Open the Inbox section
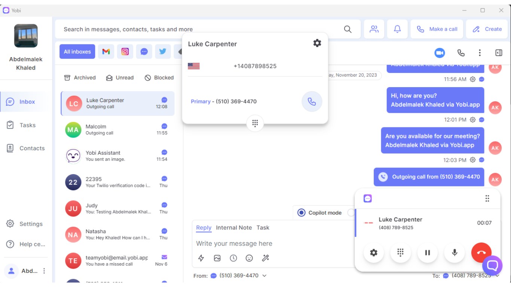The image size is (511, 287). pos(26,102)
